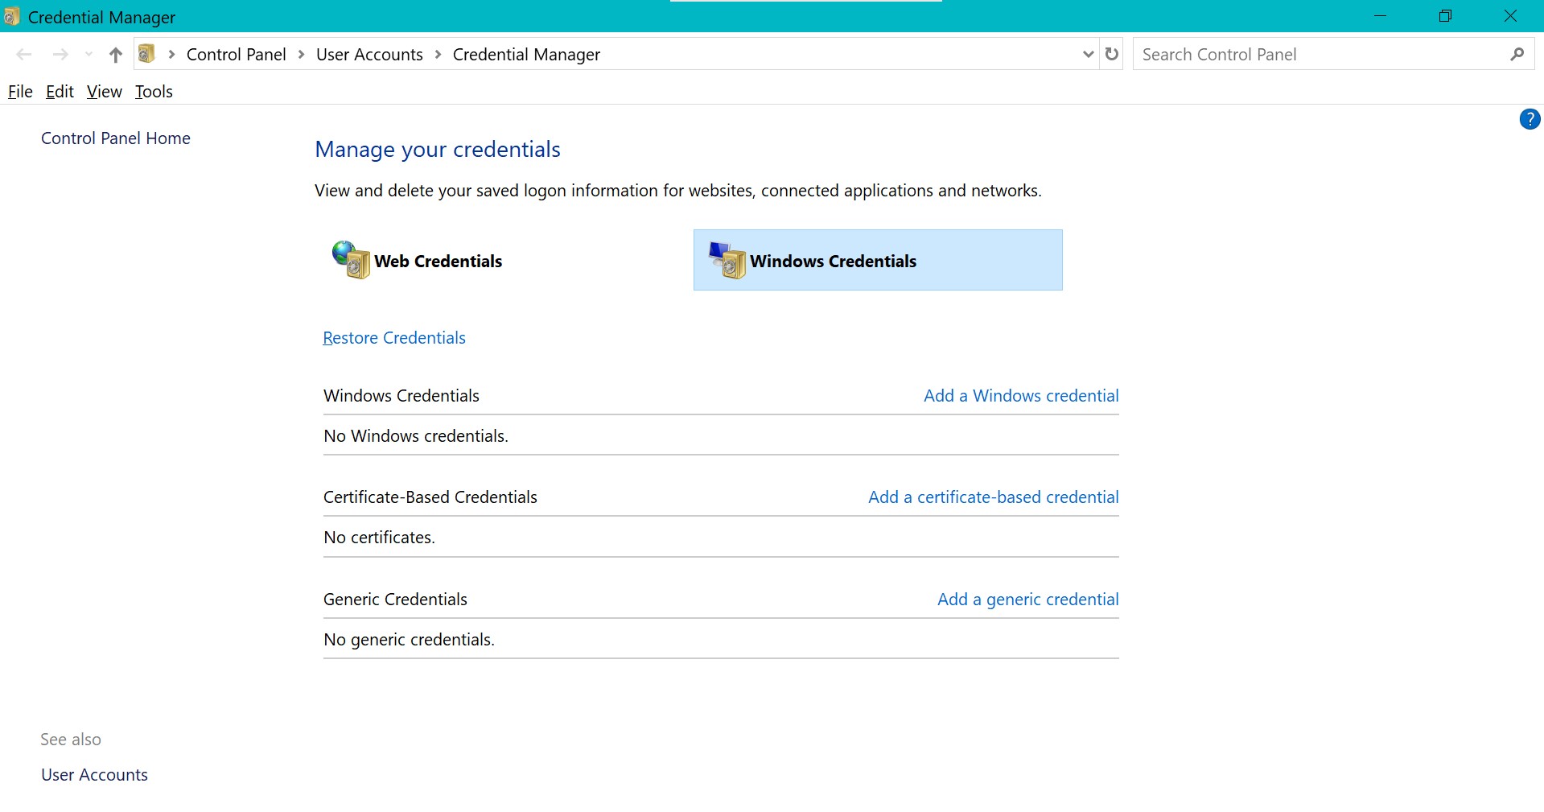The width and height of the screenshot is (1544, 812).
Task: Open the recent locations dropdown arrow
Action: [x=89, y=55]
